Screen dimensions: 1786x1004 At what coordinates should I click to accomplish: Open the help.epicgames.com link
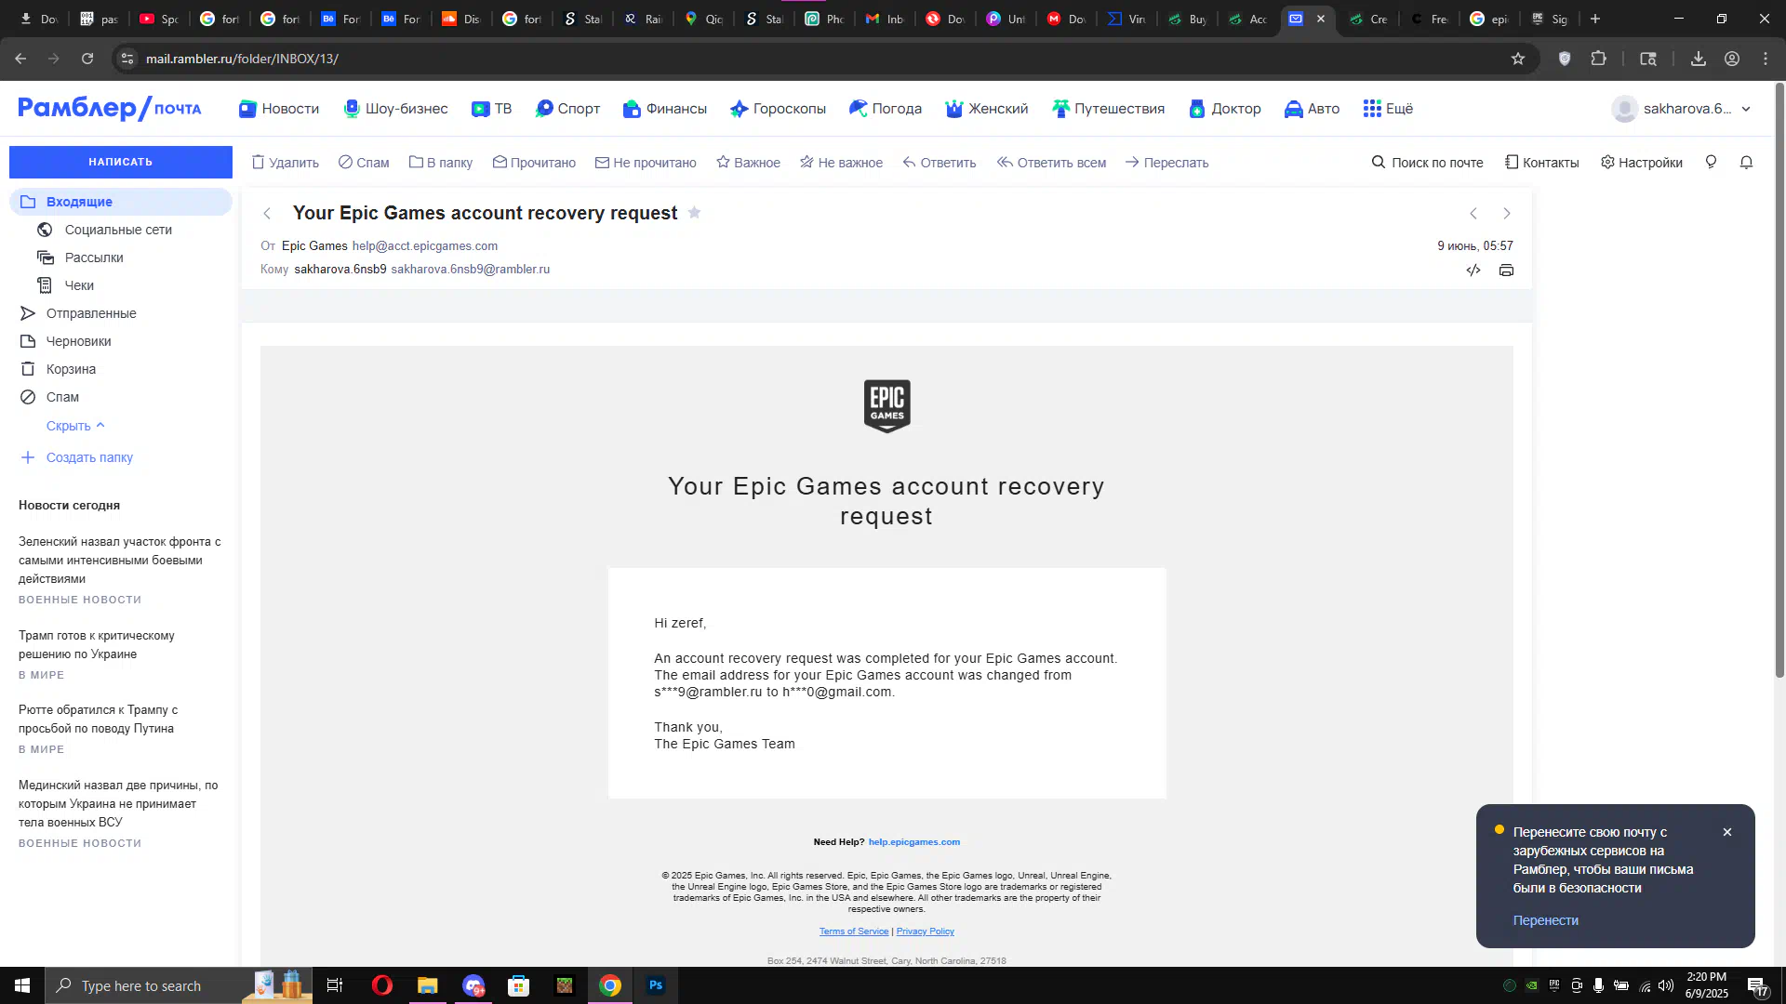point(913,842)
